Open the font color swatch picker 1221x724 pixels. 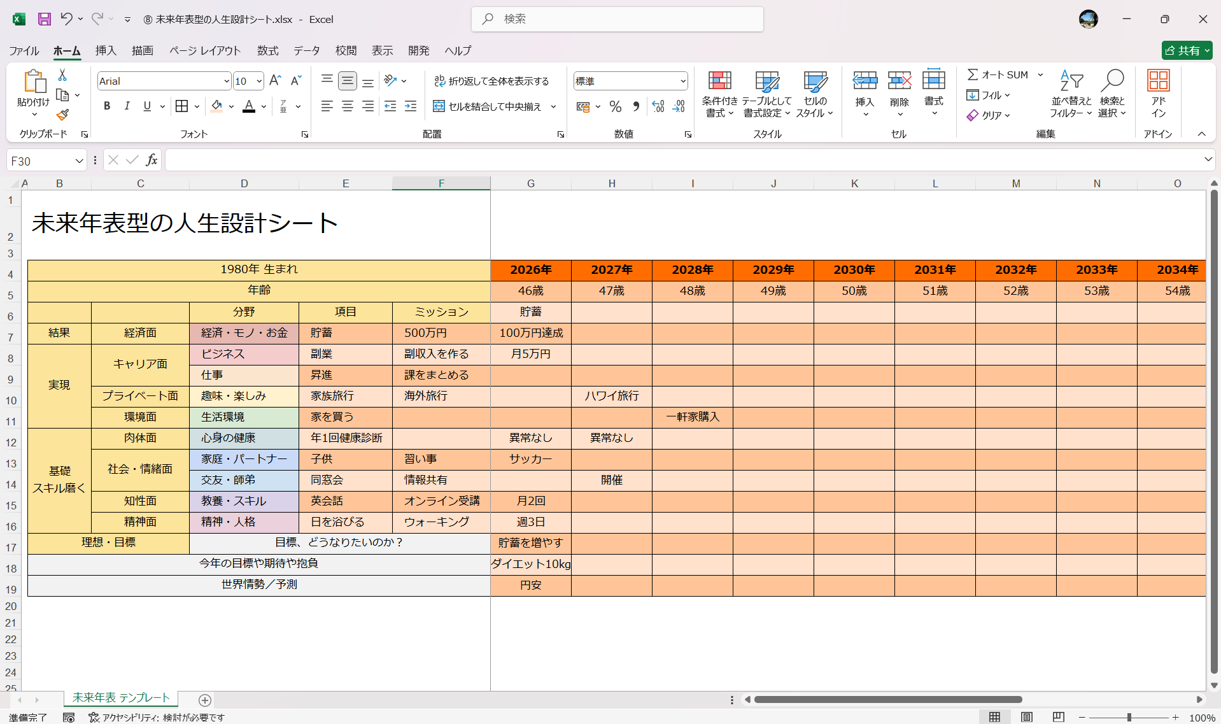(x=264, y=106)
